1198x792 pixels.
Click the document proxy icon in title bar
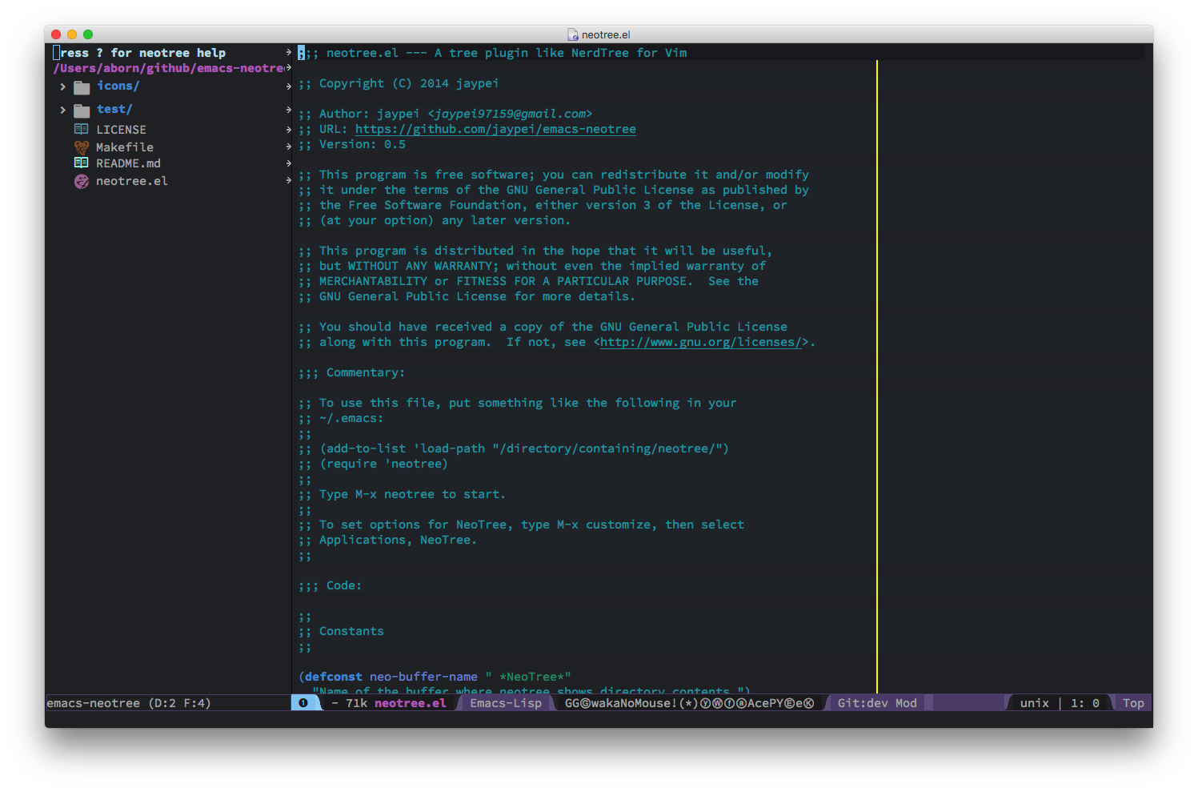point(573,34)
